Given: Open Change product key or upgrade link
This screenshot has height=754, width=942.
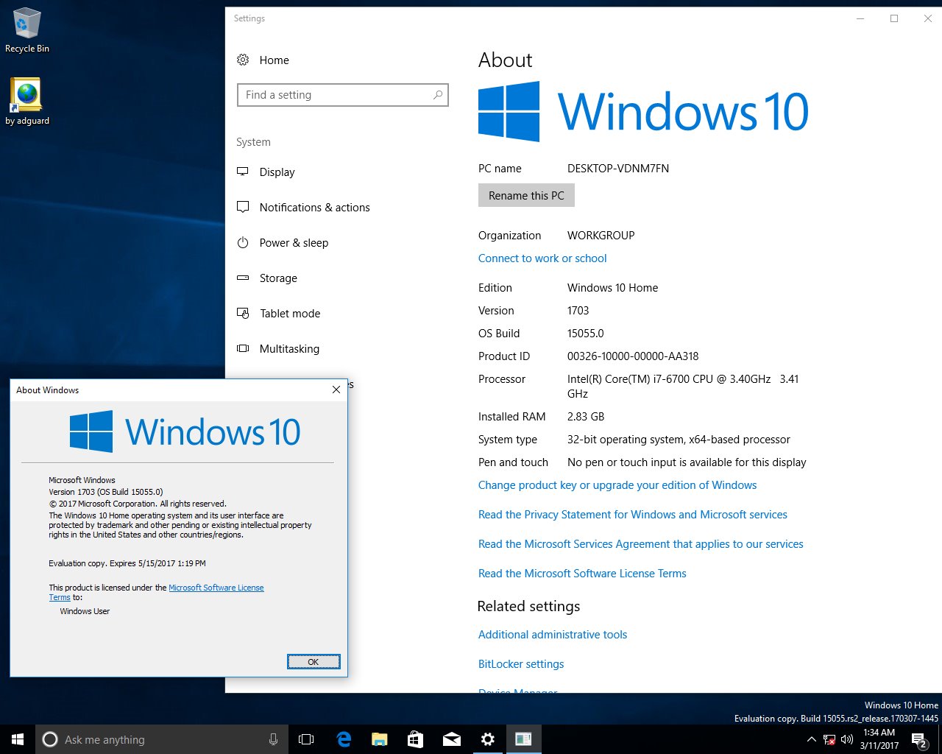Looking at the screenshot, I should point(617,485).
